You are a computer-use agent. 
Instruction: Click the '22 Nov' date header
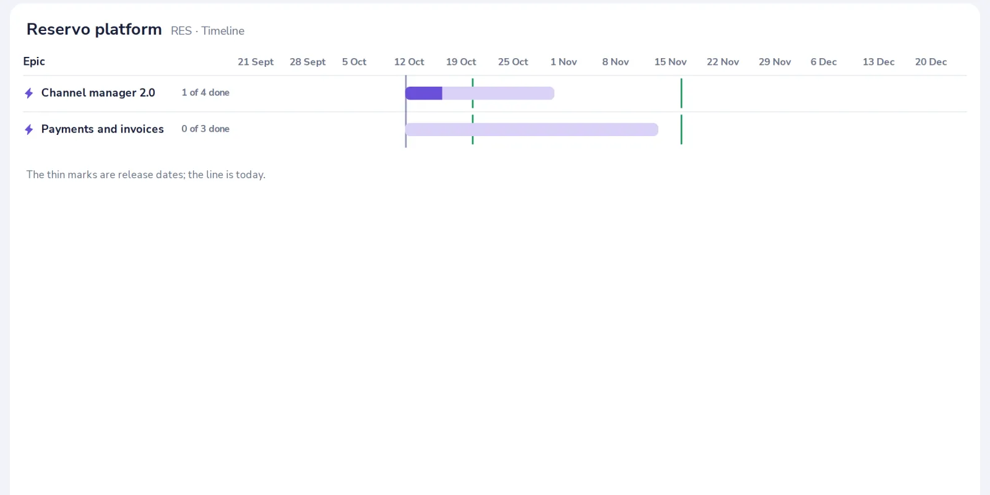[x=723, y=62]
